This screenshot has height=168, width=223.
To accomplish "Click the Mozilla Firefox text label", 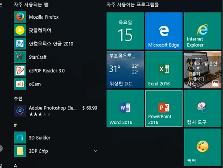I will pos(44,17).
